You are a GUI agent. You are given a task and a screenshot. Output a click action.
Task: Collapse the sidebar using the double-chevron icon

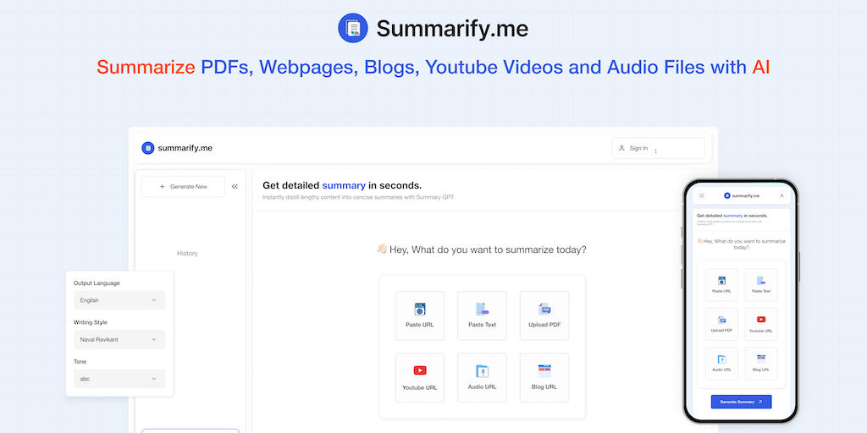click(235, 186)
